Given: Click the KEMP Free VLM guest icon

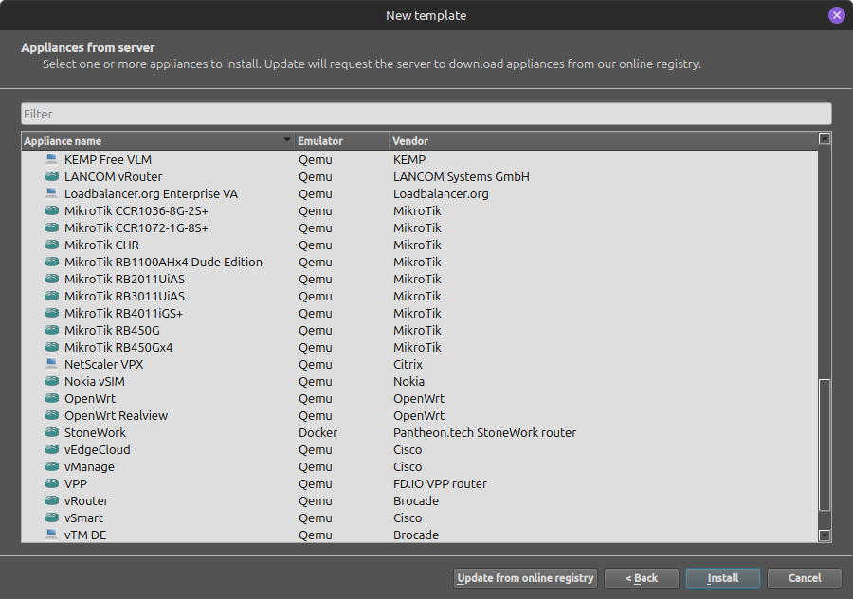Looking at the screenshot, I should click(52, 159).
